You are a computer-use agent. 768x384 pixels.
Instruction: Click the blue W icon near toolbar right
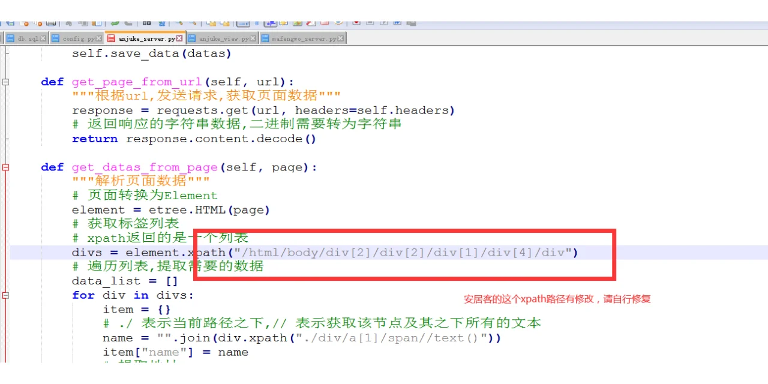(398, 23)
